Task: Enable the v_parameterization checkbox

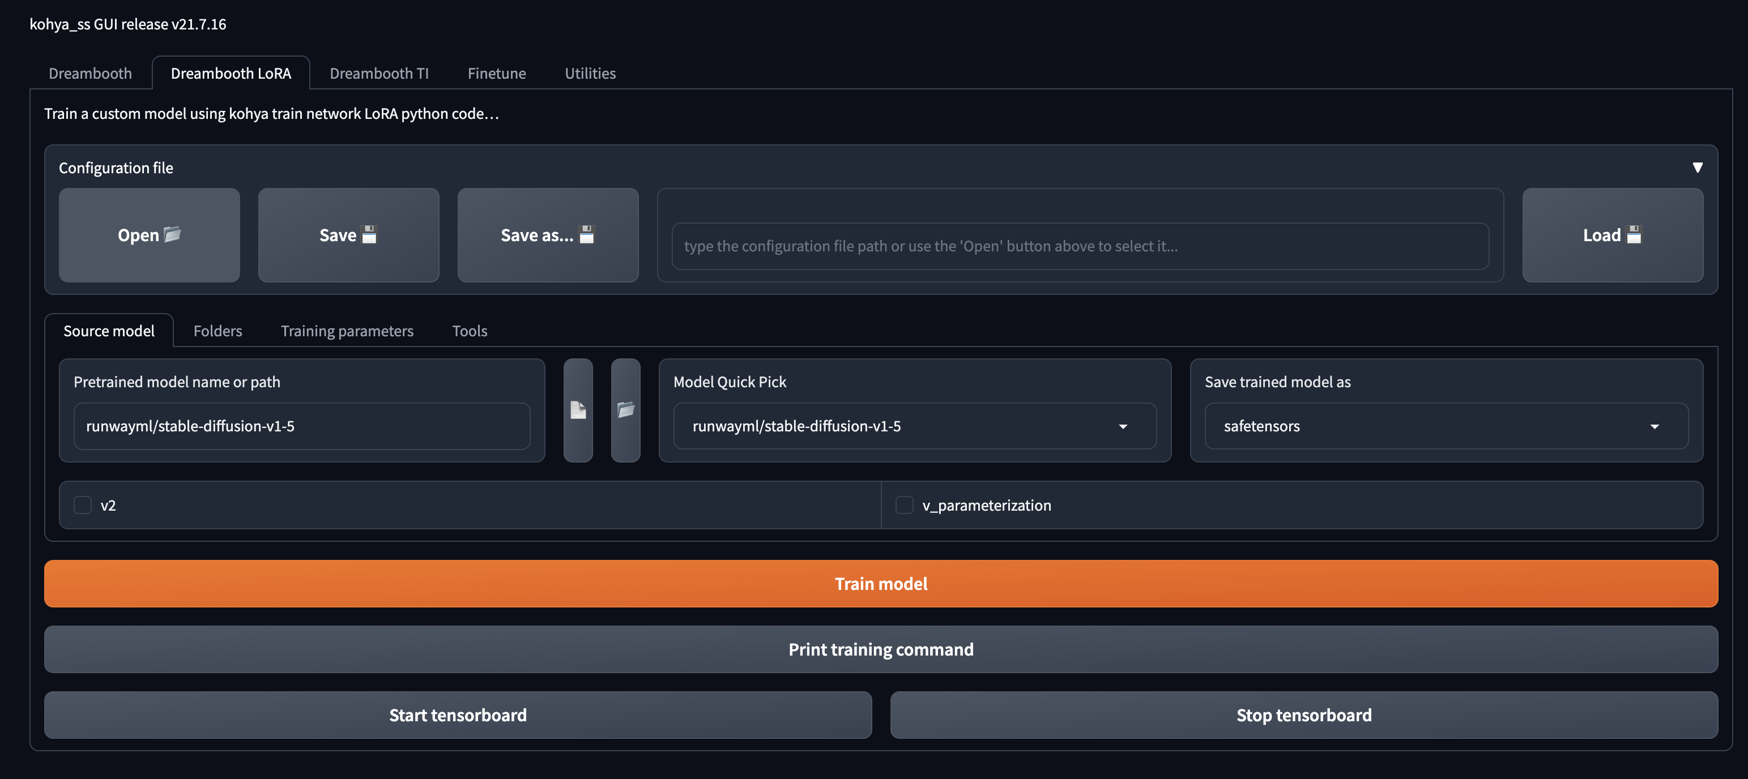Action: pos(904,505)
